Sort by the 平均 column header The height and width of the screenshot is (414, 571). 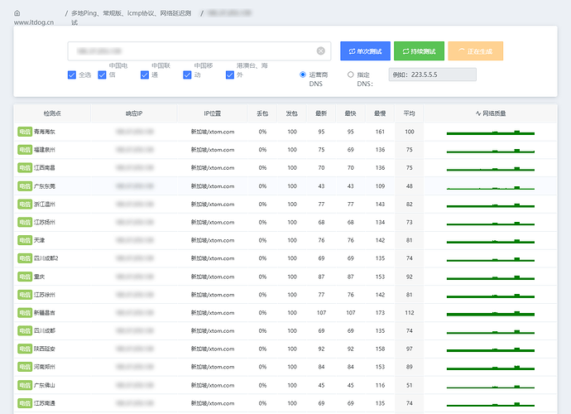point(410,113)
